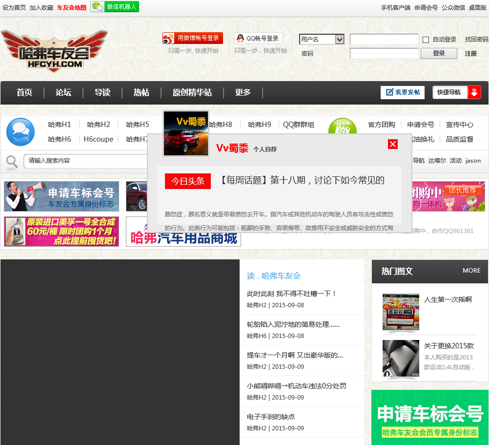Click the 找回密码 link
Screen dimensions: 489x445
point(476,39)
